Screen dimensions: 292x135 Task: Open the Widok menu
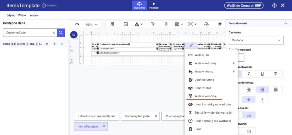tap(22, 15)
